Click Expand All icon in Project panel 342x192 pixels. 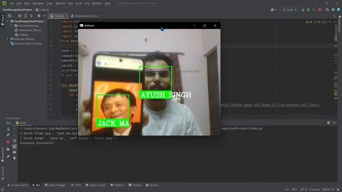coord(26,16)
